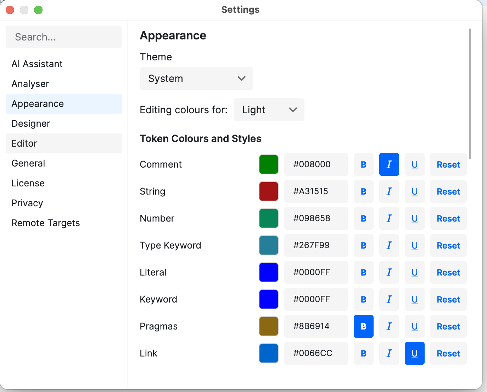Toggle italic for Keyword token
The image size is (487, 392).
[x=389, y=299]
